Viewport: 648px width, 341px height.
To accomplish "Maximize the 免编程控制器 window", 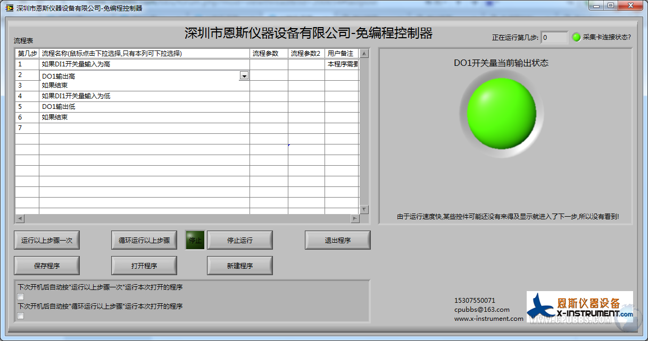I will [x=611, y=5].
